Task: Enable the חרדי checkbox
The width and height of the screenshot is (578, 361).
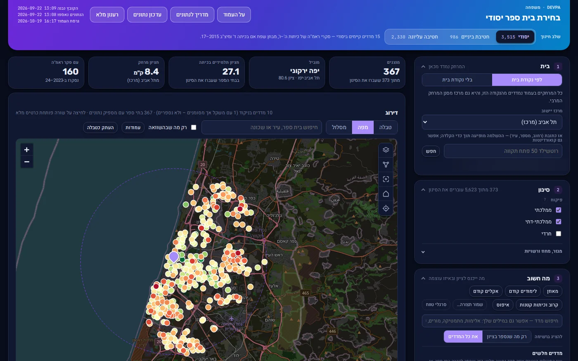Action: coord(558,234)
